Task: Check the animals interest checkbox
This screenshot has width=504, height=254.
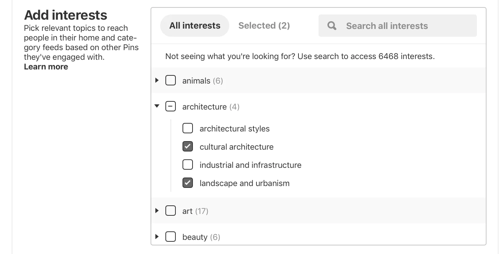Action: click(171, 80)
